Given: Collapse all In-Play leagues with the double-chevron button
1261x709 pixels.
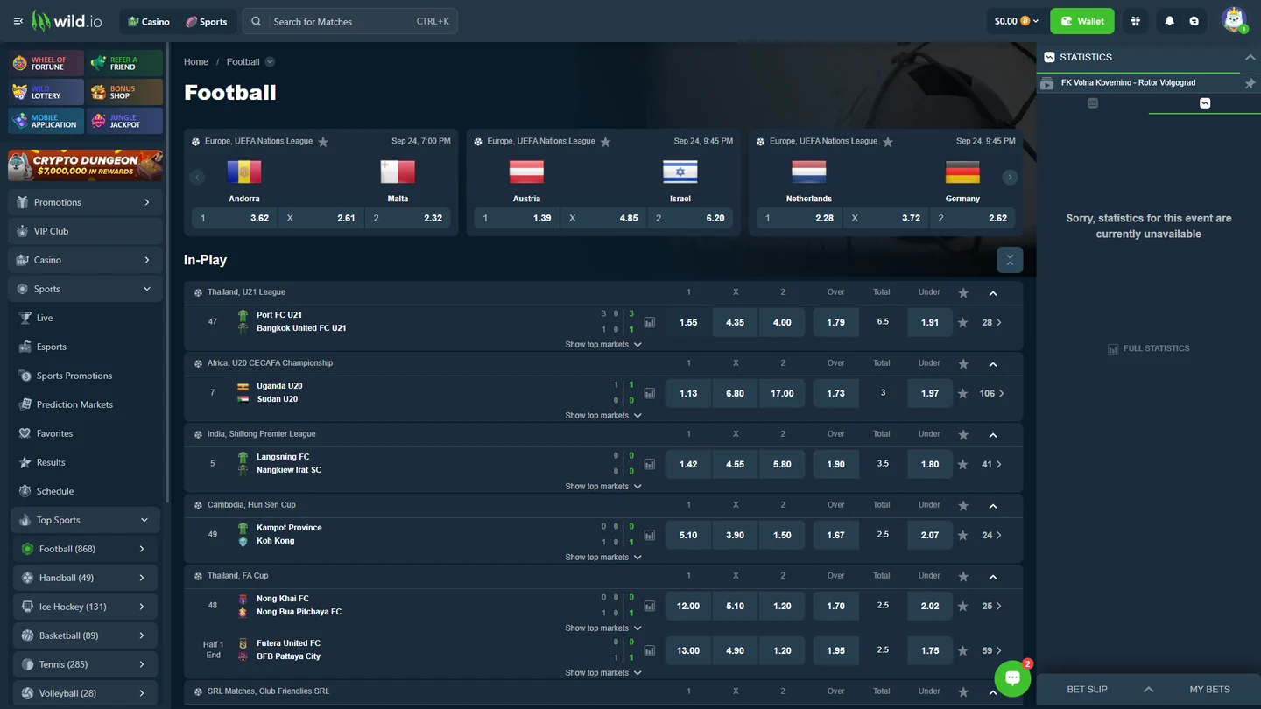Looking at the screenshot, I should click(x=1010, y=260).
